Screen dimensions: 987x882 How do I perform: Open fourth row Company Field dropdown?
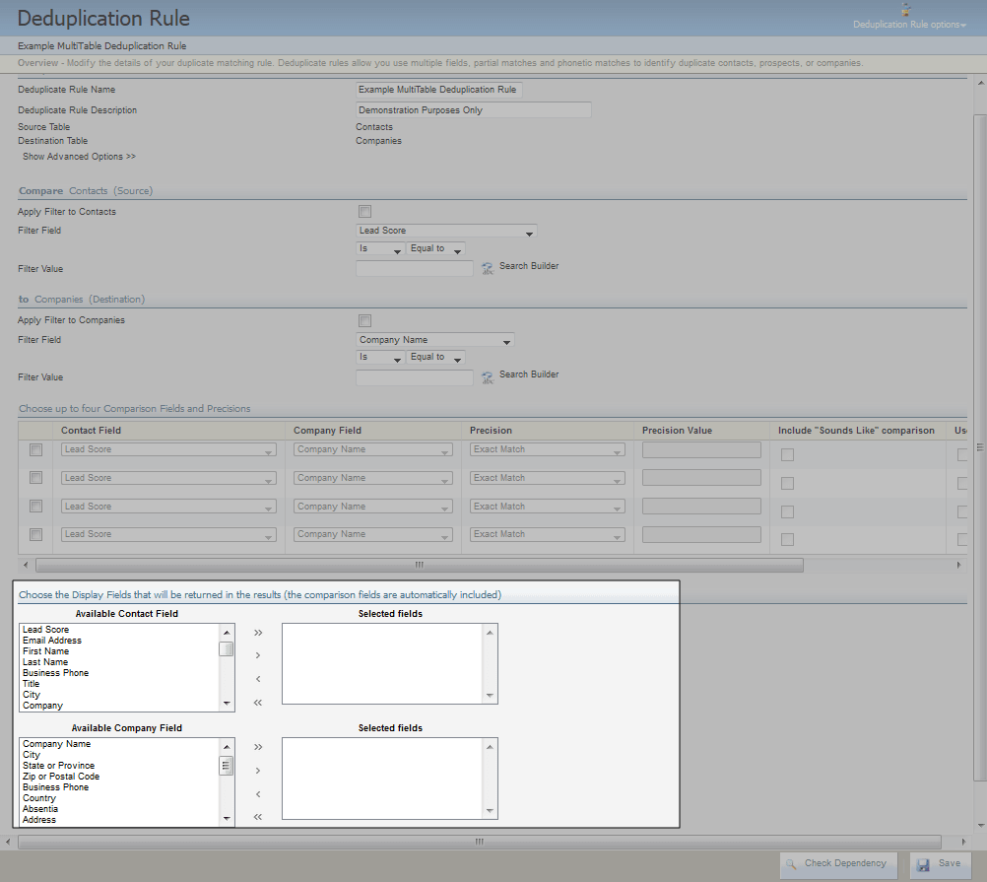click(x=372, y=534)
